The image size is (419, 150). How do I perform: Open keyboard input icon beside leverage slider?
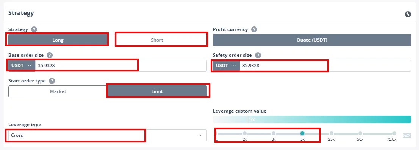[x=407, y=136]
